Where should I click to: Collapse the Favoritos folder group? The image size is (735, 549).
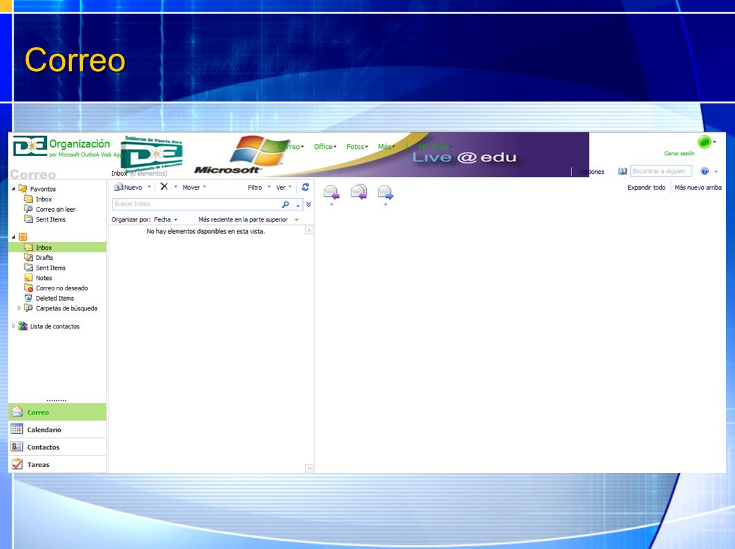pyautogui.click(x=14, y=189)
